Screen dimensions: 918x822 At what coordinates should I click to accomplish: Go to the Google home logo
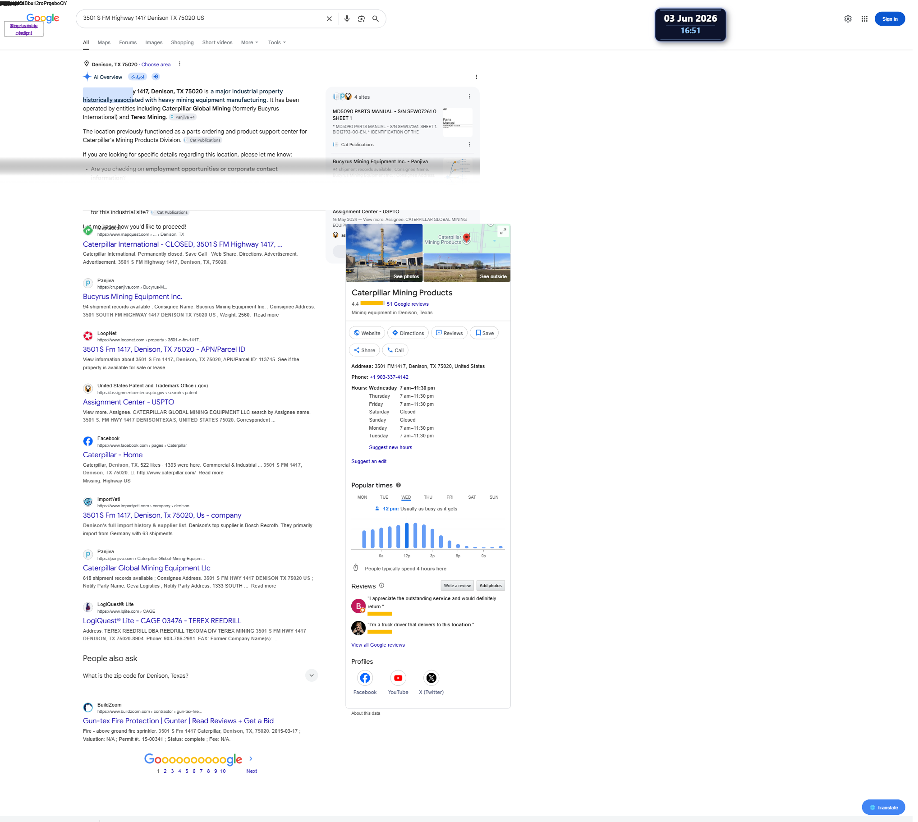point(43,18)
